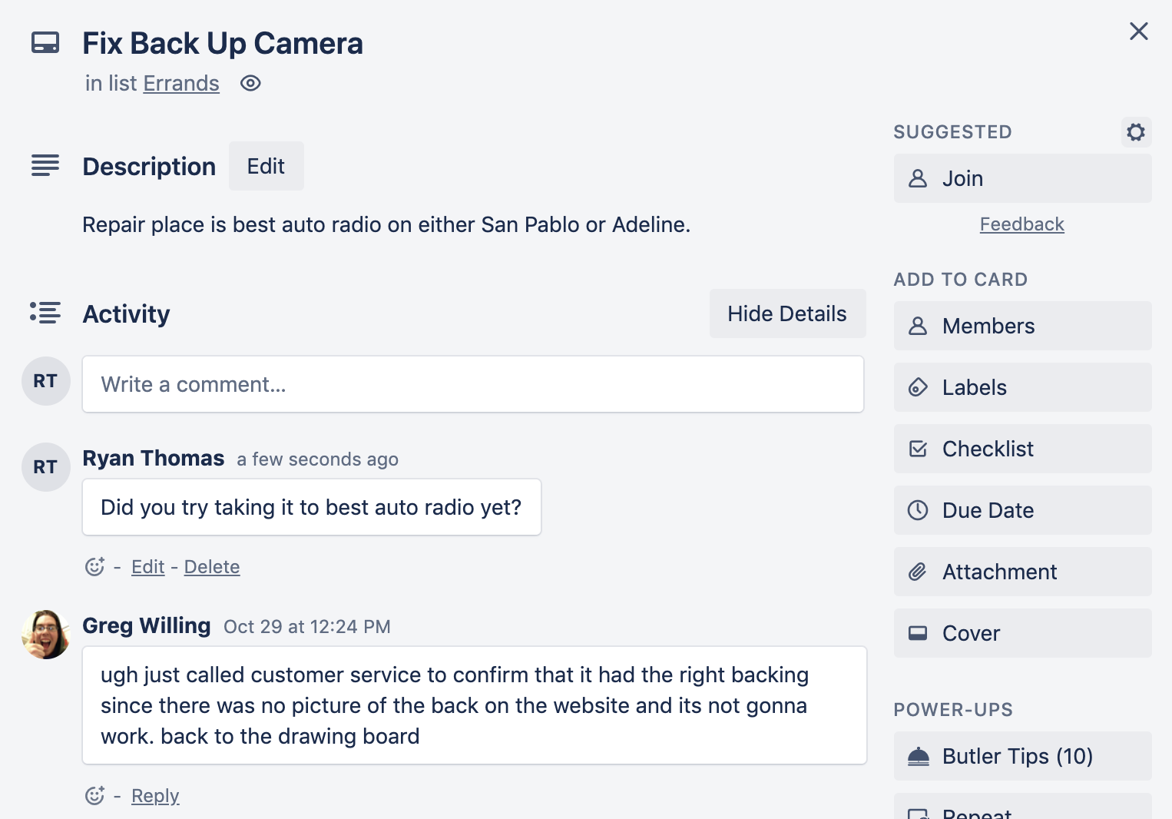Add emoji reaction to Greg Willing's comment
Image resolution: width=1172 pixels, height=819 pixels.
click(94, 796)
